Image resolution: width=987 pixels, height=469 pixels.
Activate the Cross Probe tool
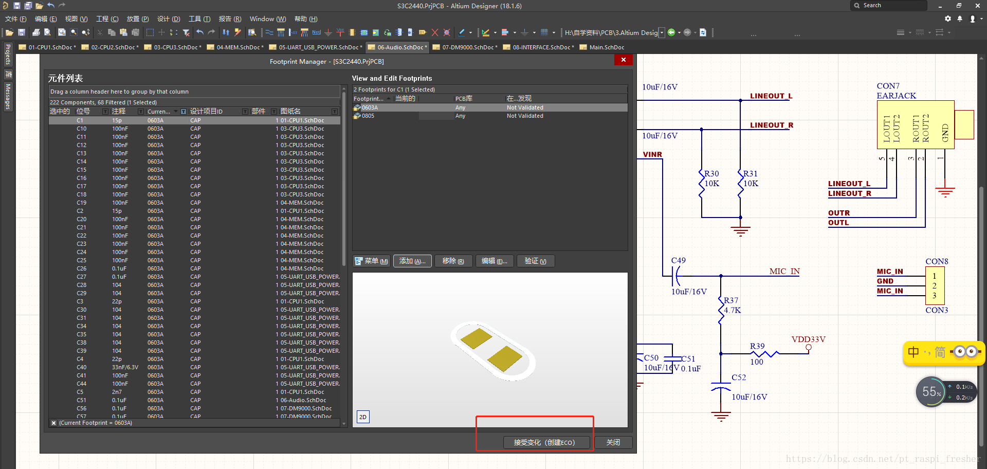(x=237, y=32)
